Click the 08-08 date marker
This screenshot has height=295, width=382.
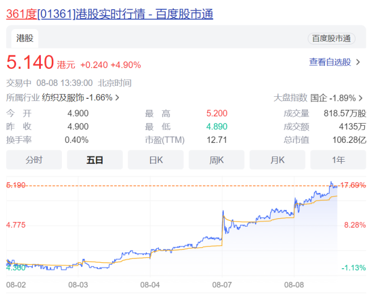[x=294, y=285]
